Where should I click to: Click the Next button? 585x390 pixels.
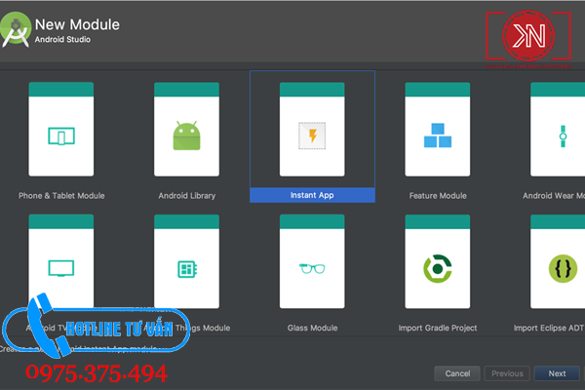(557, 373)
